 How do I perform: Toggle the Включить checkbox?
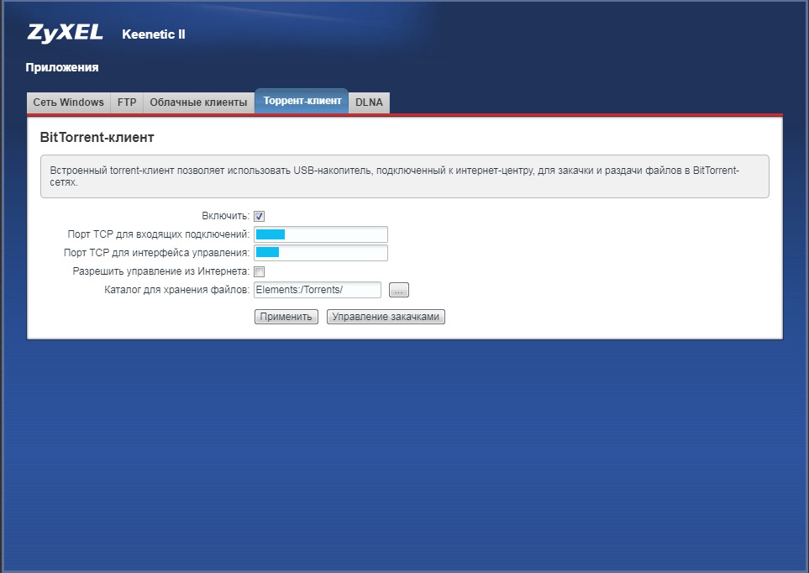pos(260,216)
